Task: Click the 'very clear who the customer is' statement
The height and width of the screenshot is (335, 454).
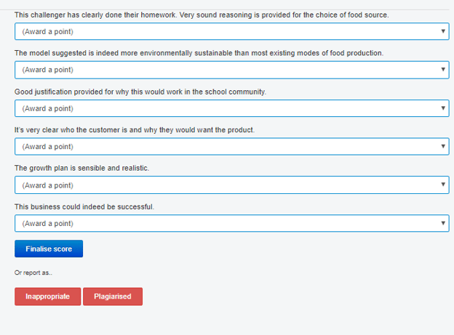Action: (135, 130)
